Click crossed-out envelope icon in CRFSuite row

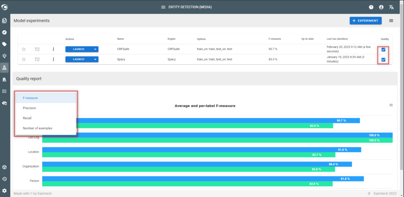(37, 49)
